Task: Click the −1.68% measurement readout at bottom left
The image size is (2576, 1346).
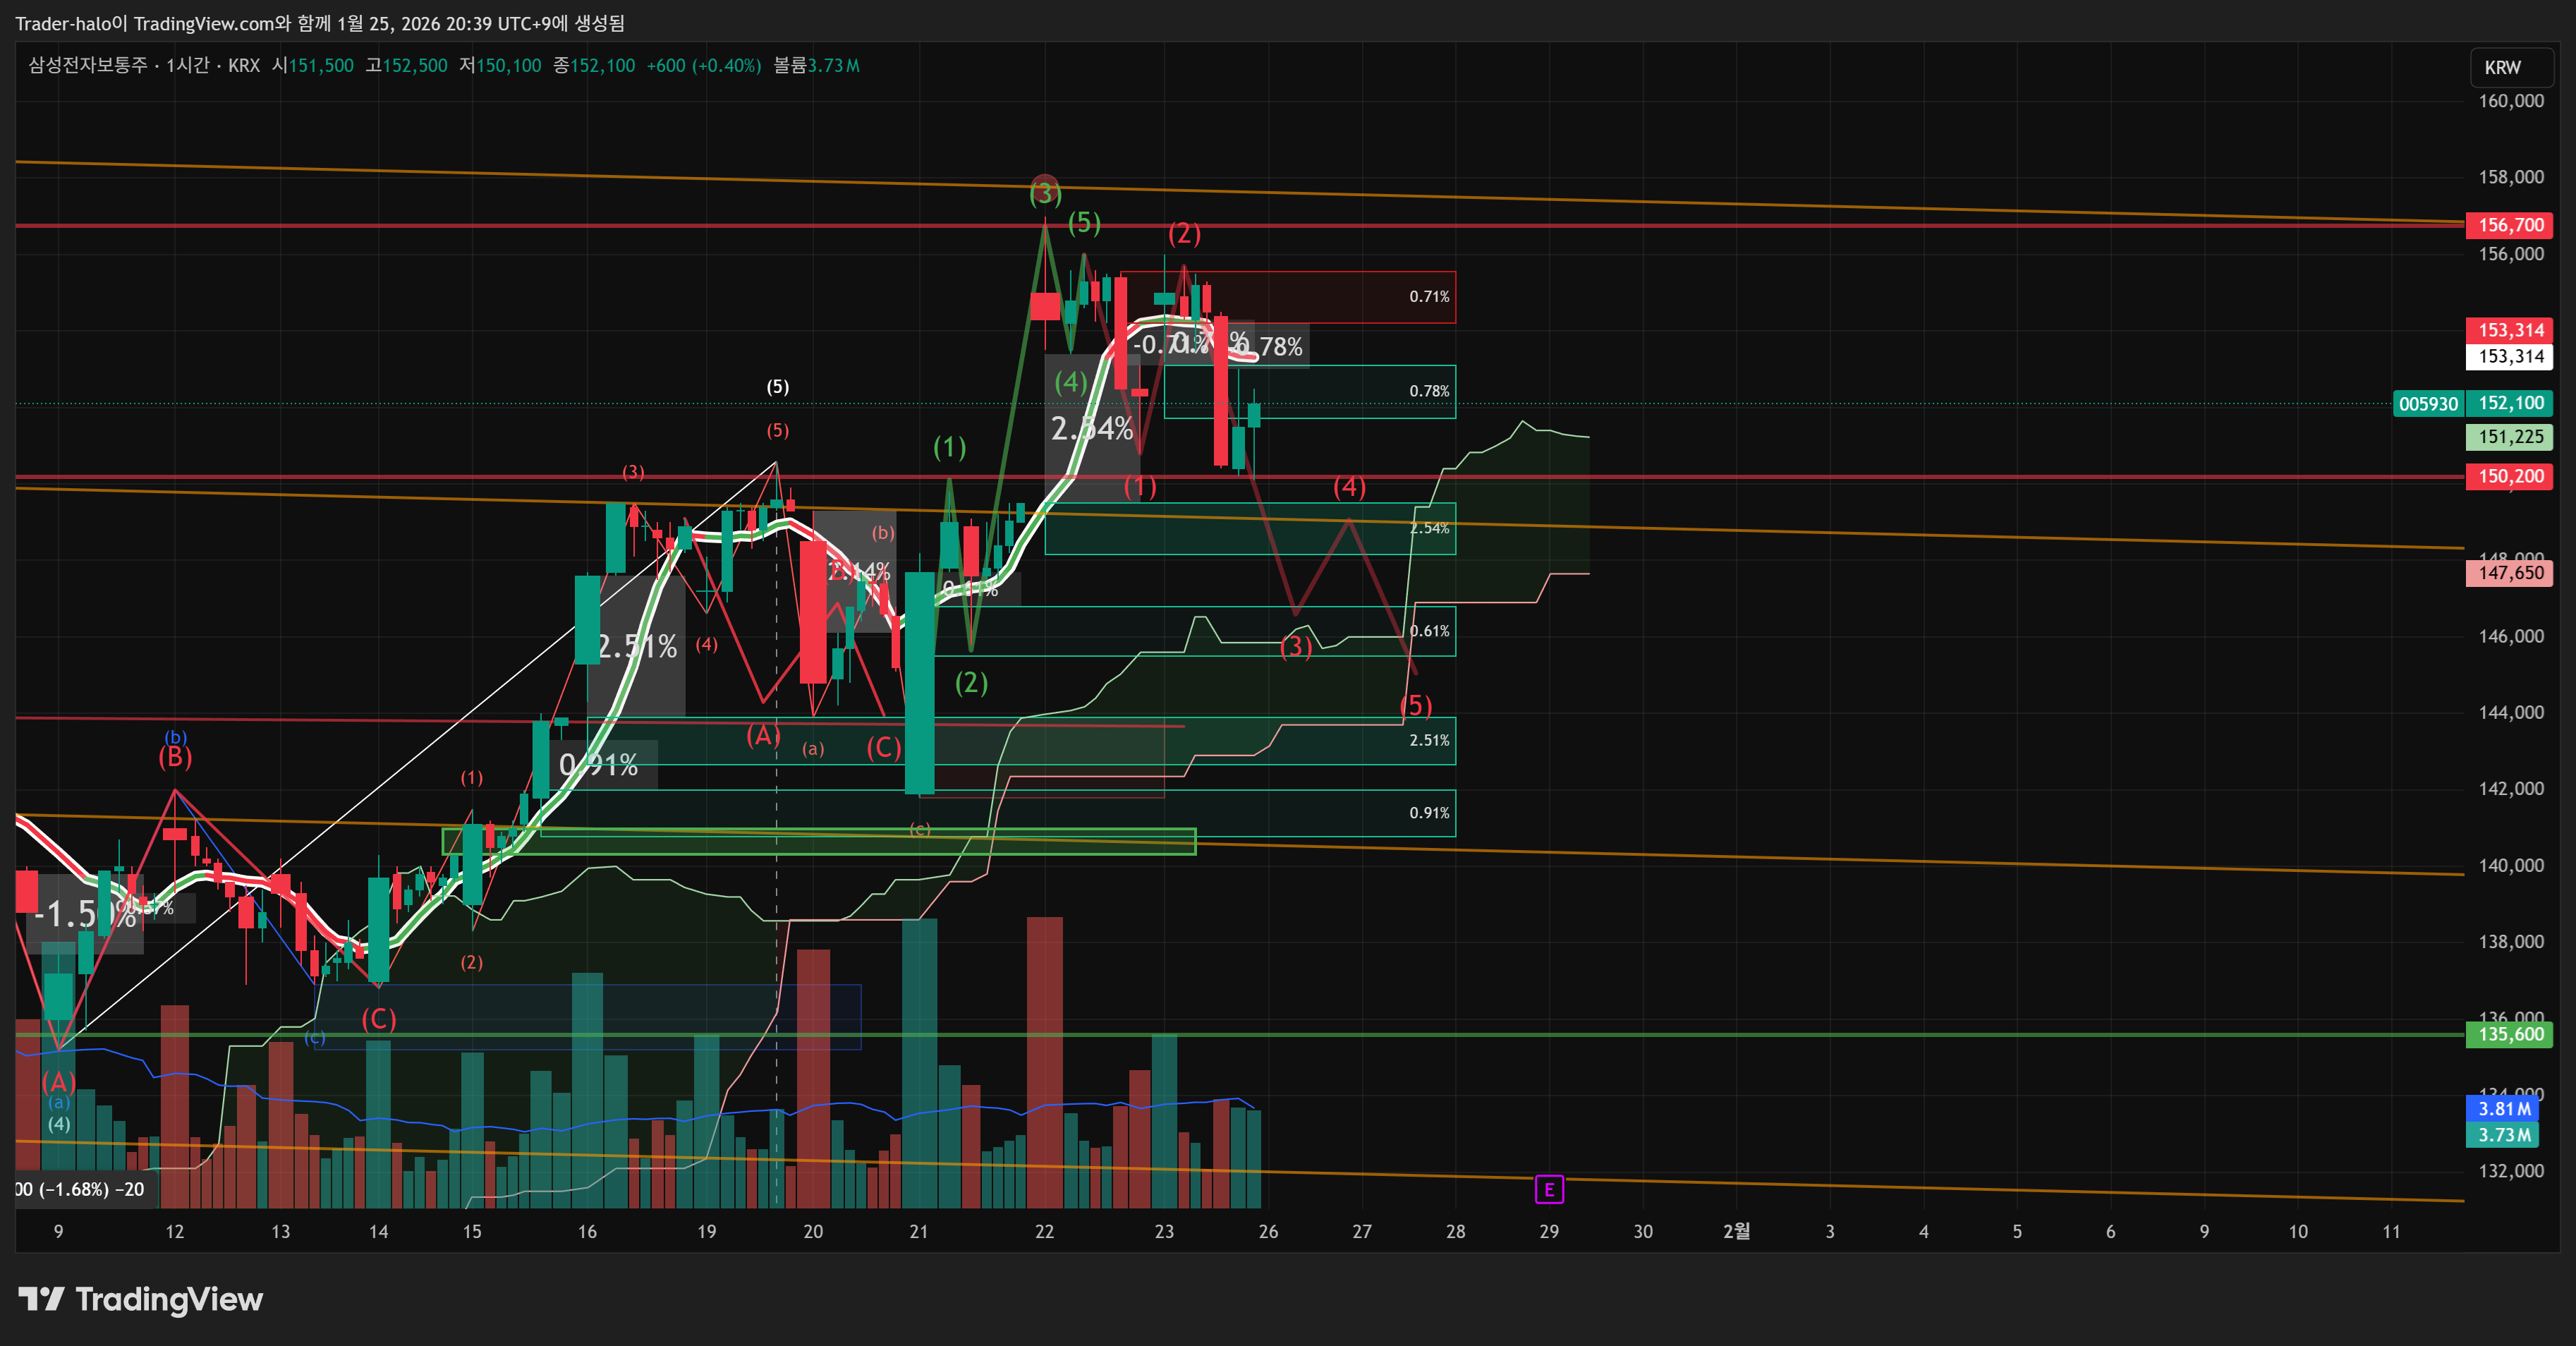Action: (80, 1190)
